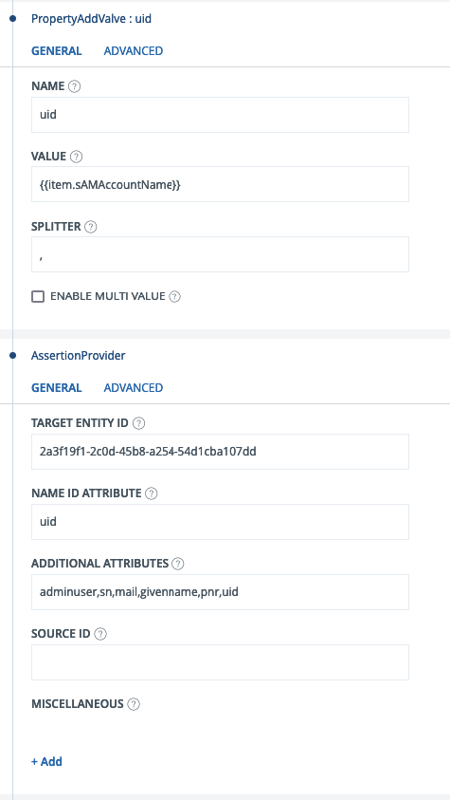Show Additional Attributes help tooltip icon
Viewport: 450px width, 800px height.
point(178,564)
